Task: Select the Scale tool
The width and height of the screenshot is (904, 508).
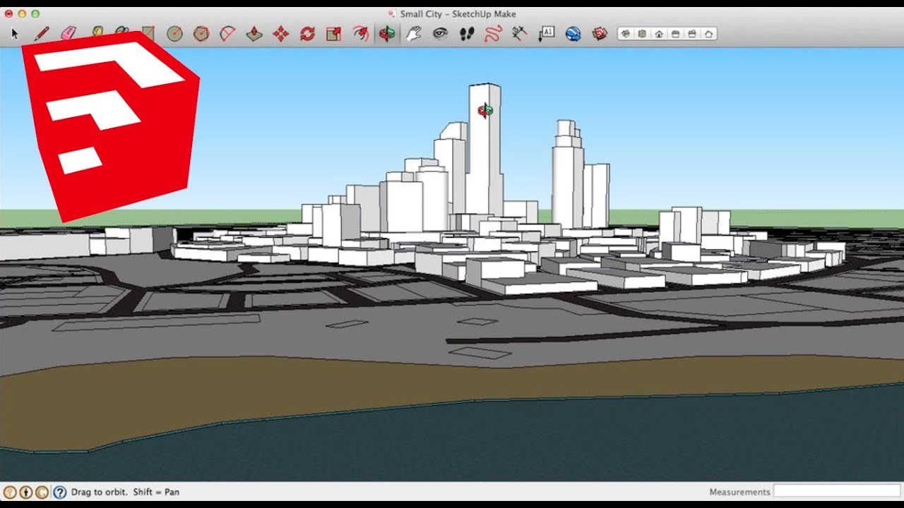Action: 334,33
